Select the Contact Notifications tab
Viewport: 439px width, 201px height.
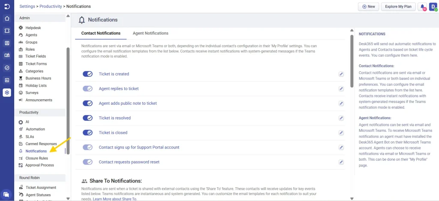(x=101, y=33)
